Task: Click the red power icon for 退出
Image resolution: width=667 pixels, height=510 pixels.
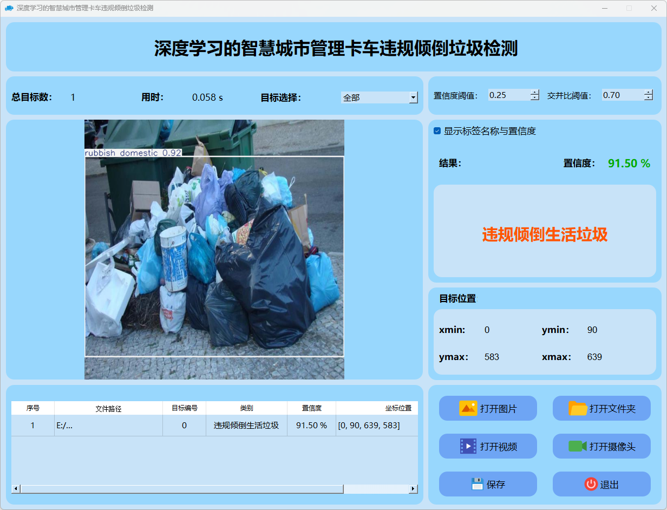Action: (591, 484)
